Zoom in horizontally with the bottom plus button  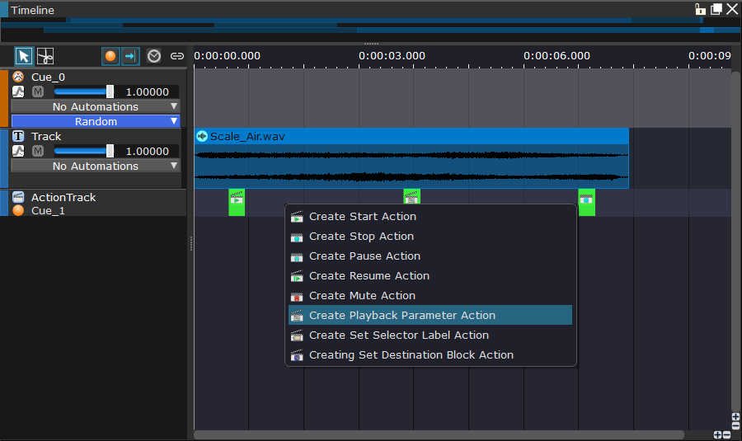(x=717, y=434)
